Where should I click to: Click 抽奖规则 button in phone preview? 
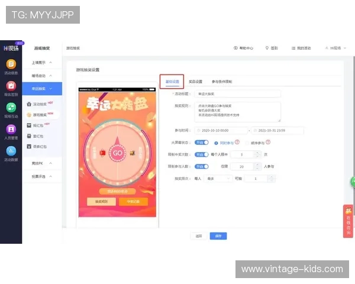coord(101,201)
